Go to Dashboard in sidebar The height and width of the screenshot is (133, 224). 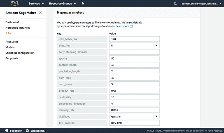(x=12, y=22)
